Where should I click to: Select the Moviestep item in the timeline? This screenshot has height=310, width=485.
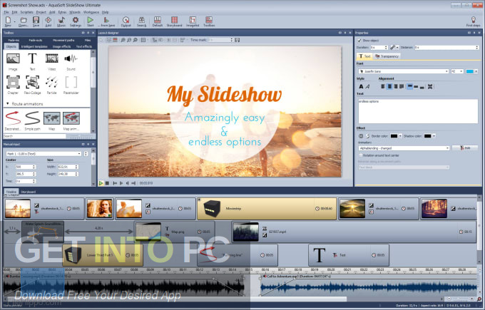pyautogui.click(x=267, y=209)
